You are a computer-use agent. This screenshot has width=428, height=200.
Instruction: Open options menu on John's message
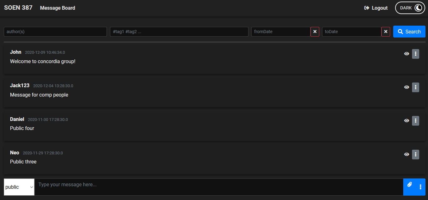(x=415, y=54)
